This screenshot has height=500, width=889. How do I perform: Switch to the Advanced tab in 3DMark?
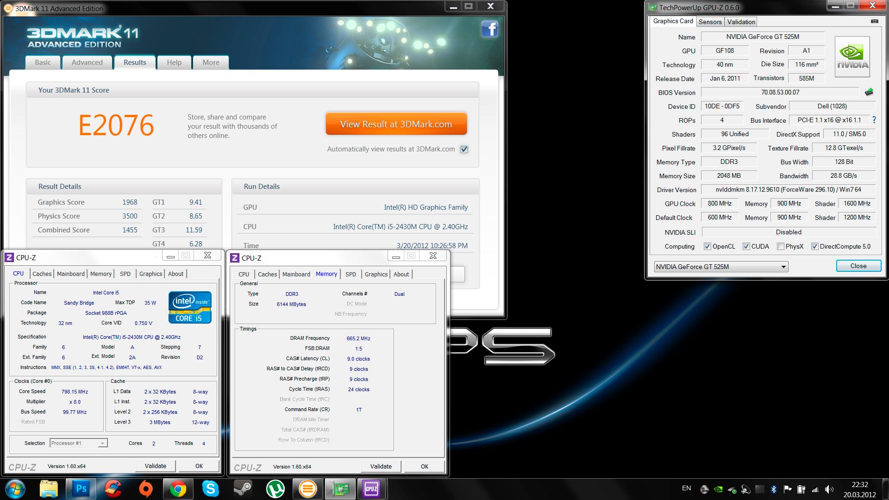click(87, 62)
